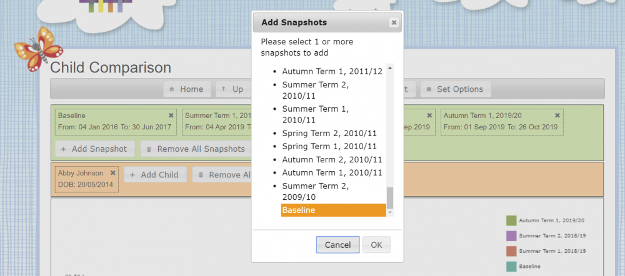625x276 pixels.
Task: Choose Summer Term 2, 2009/10 entry
Action: click(x=315, y=192)
